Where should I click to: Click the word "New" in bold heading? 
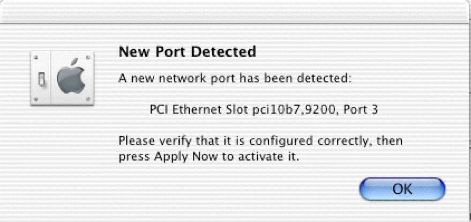click(130, 52)
